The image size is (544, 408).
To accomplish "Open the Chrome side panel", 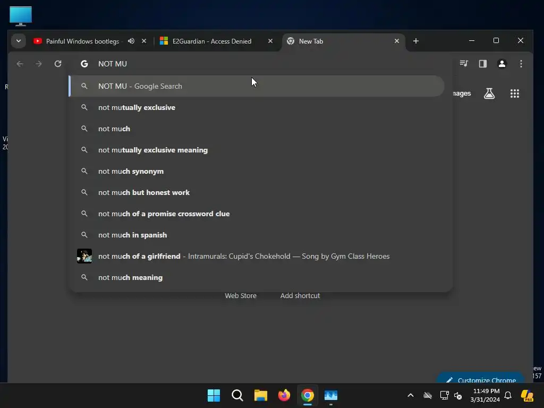I will (x=482, y=64).
